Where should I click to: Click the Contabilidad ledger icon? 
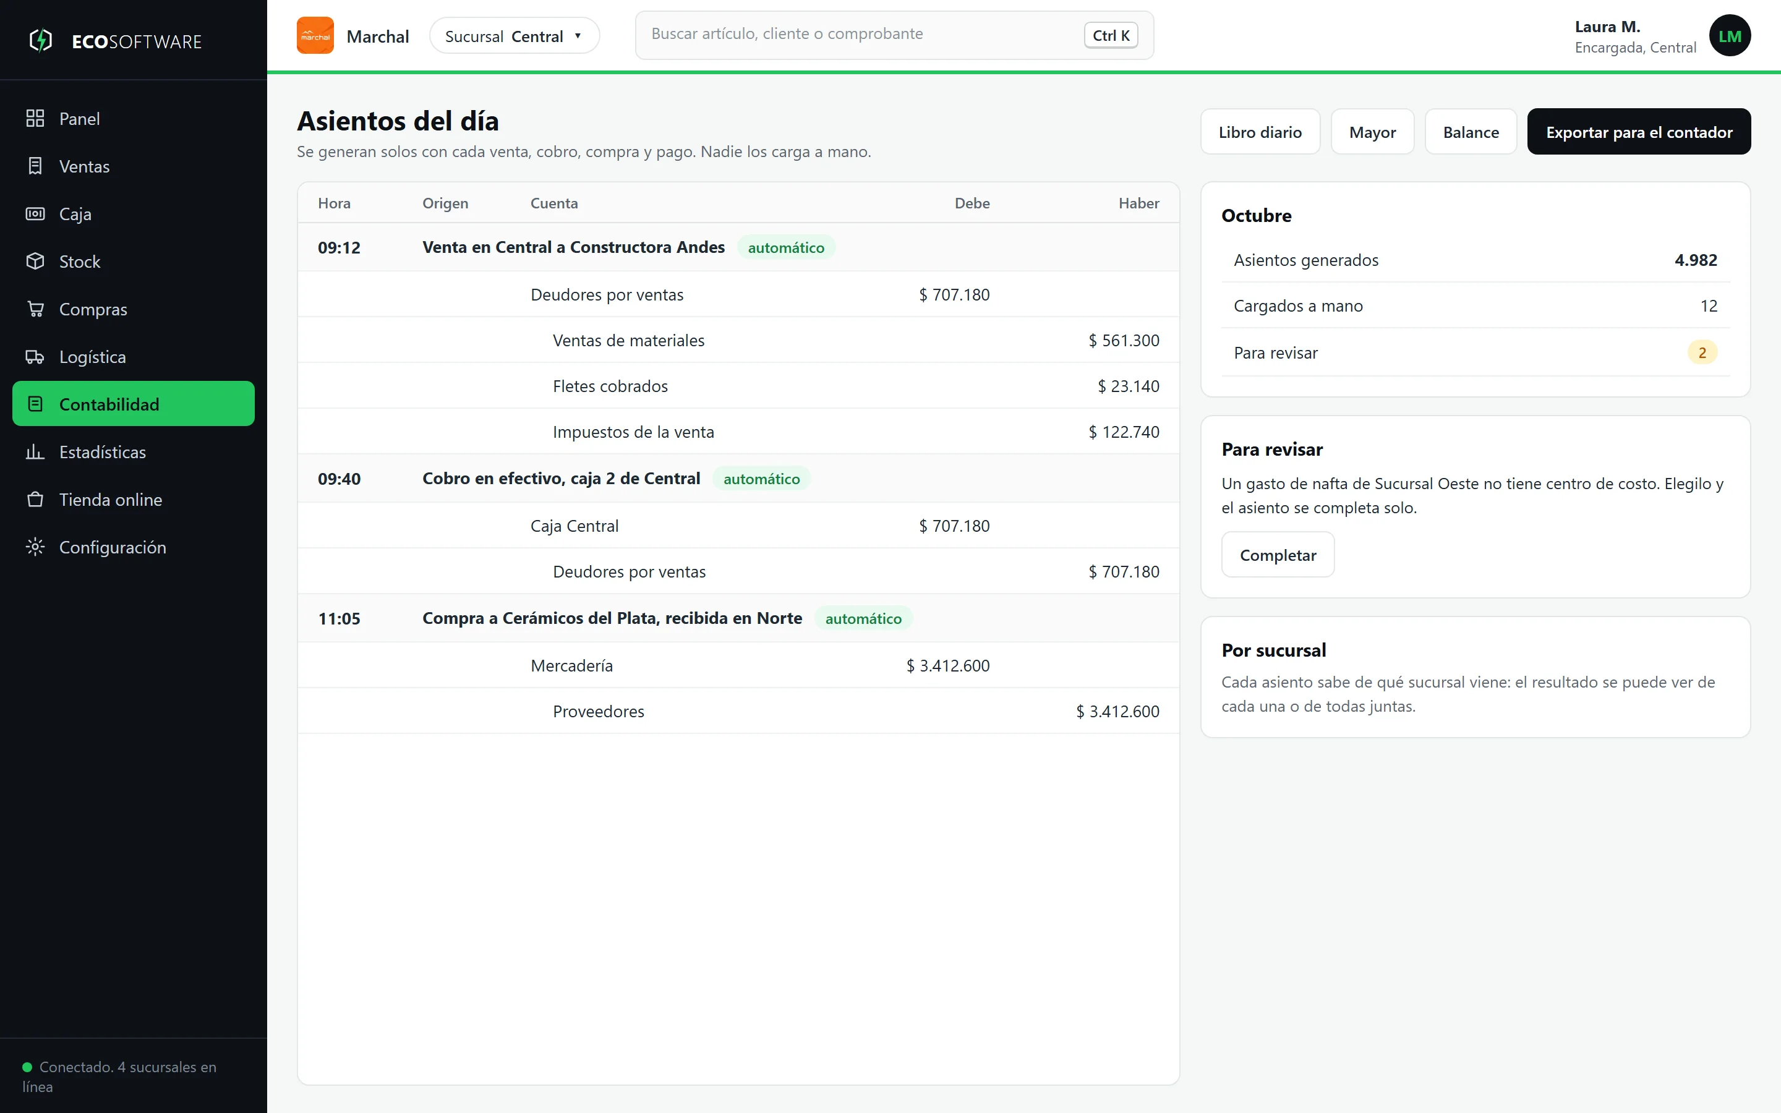[35, 404]
